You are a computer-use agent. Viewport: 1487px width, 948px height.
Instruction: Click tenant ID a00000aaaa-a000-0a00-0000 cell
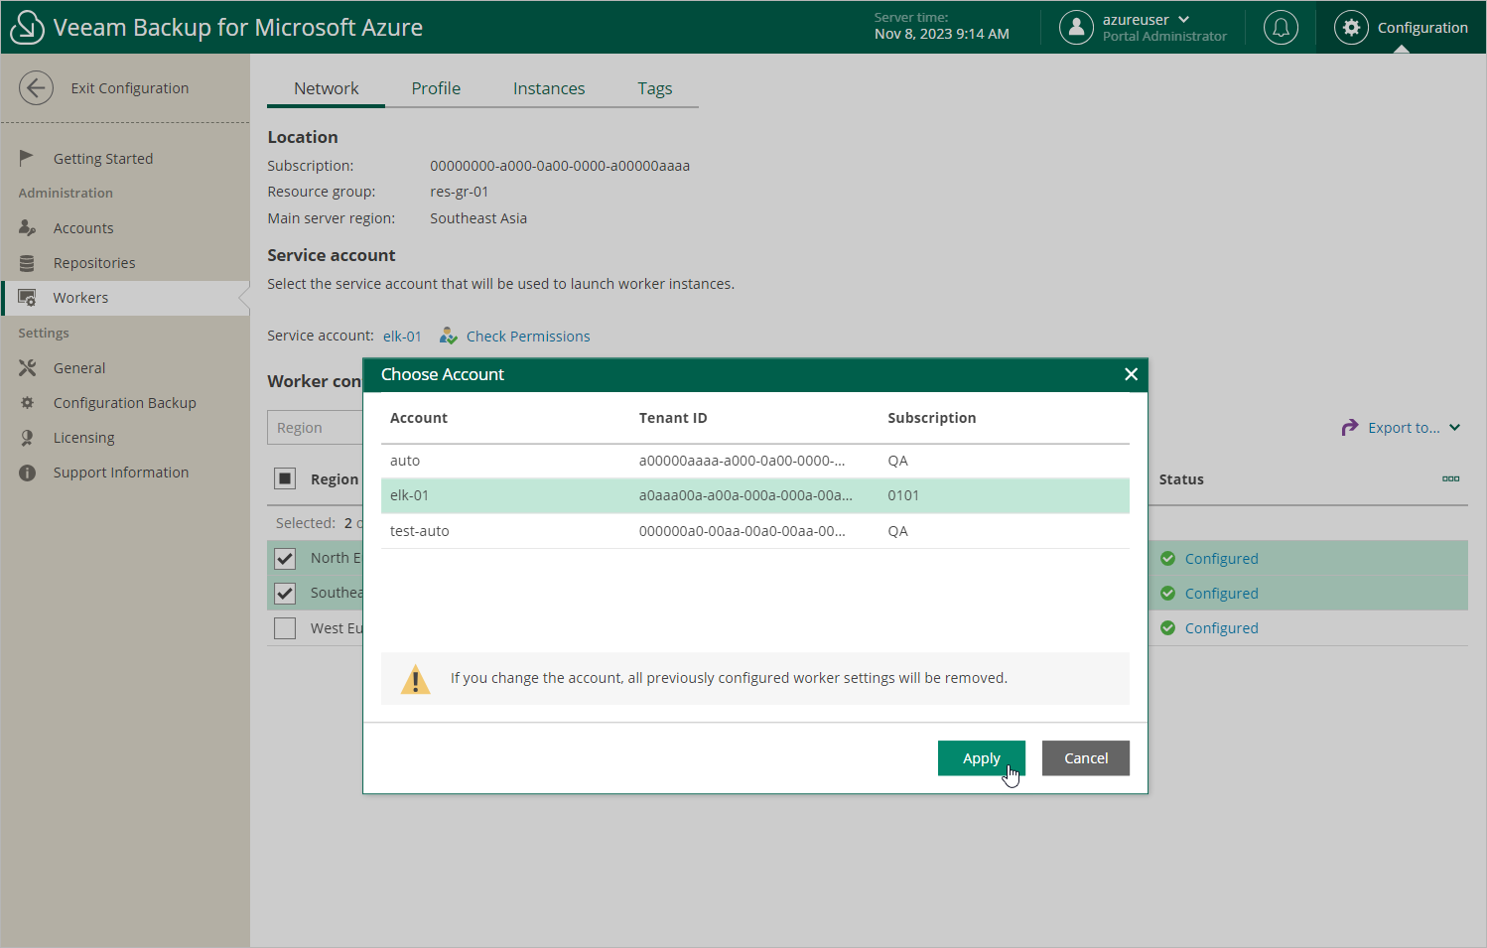[x=742, y=461]
